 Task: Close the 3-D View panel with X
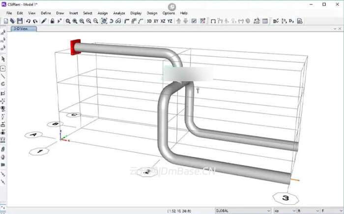tap(340, 29)
